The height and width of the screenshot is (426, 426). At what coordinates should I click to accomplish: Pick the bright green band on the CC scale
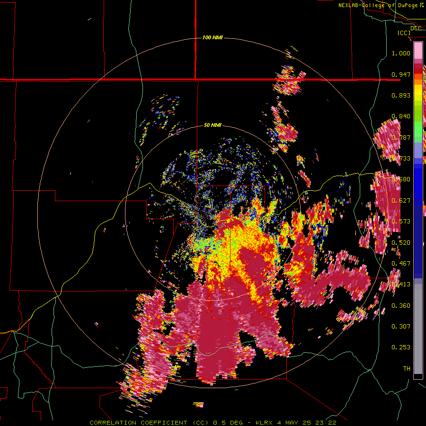[x=418, y=129]
